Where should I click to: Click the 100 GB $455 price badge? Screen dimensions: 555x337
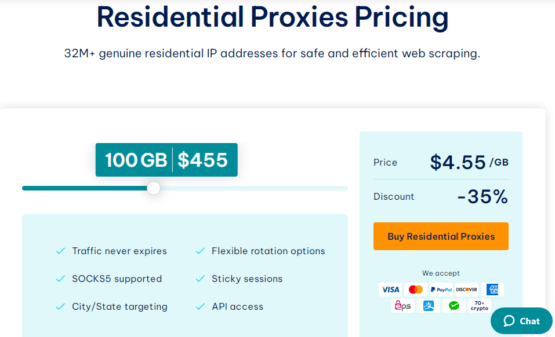(166, 159)
